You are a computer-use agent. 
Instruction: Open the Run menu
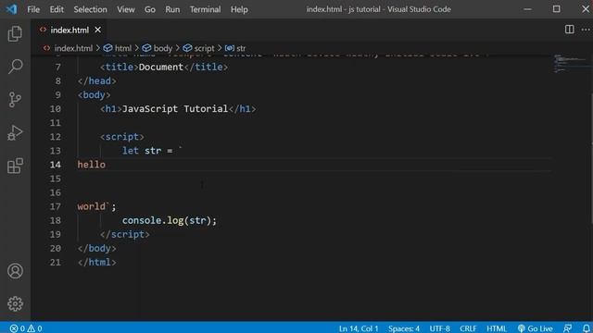click(172, 9)
